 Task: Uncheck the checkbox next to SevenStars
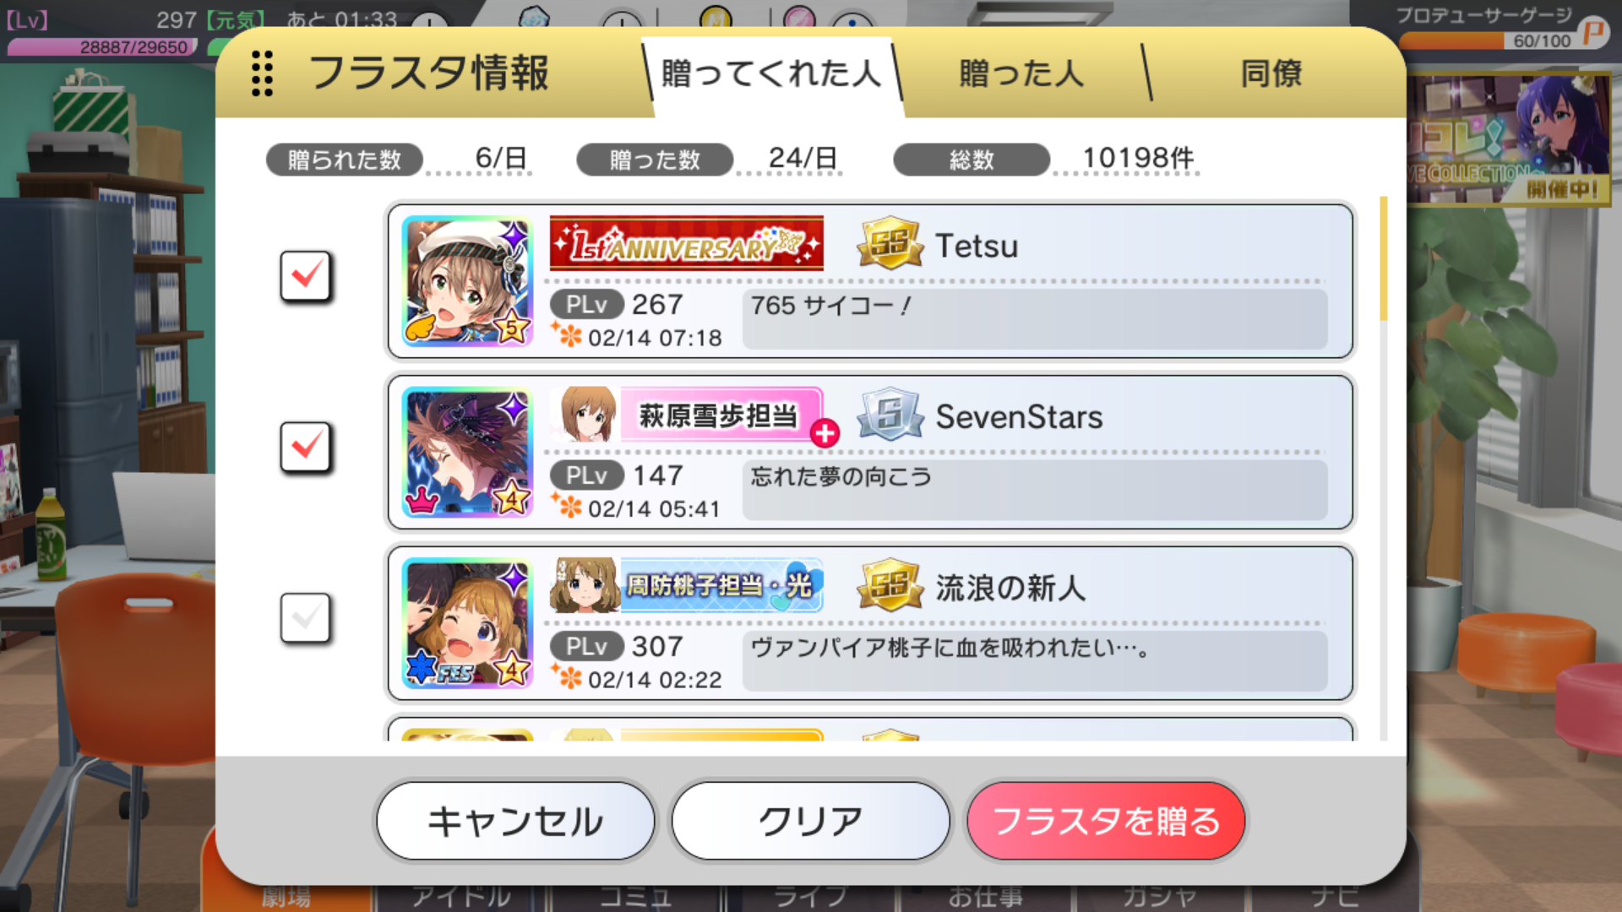pos(305,447)
